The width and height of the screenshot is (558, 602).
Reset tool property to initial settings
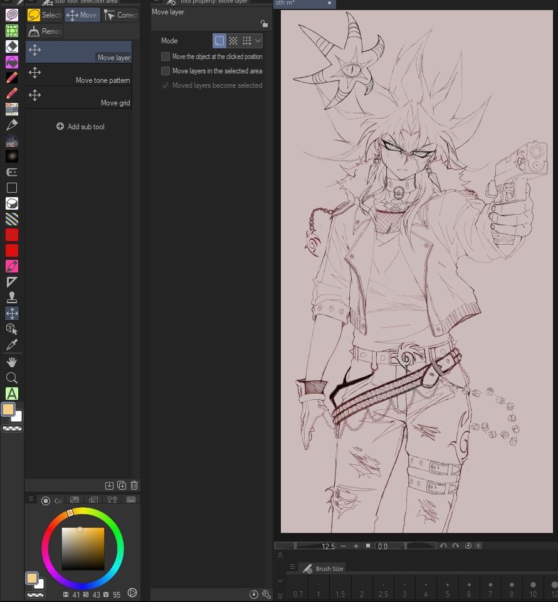[253, 594]
